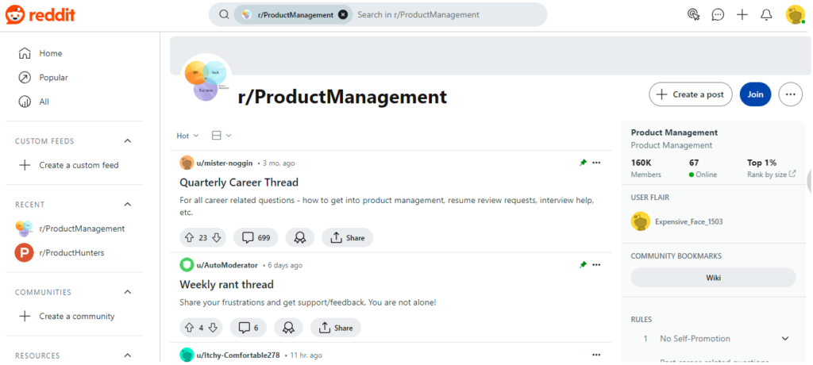The image size is (813, 365).
Task: Share the Weekly rant thread
Action: [336, 328]
